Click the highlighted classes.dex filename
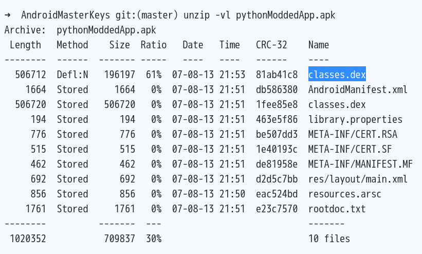 point(337,75)
